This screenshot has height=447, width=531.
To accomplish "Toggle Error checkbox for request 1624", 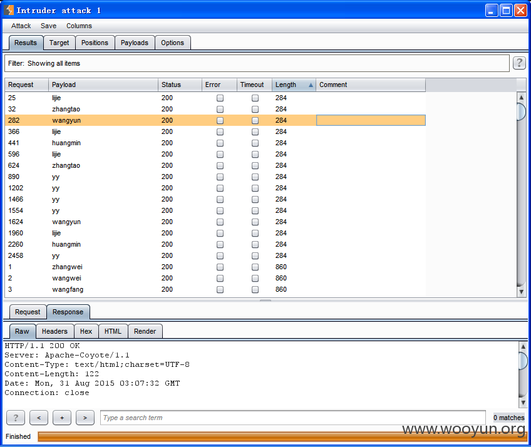I will 220,222.
